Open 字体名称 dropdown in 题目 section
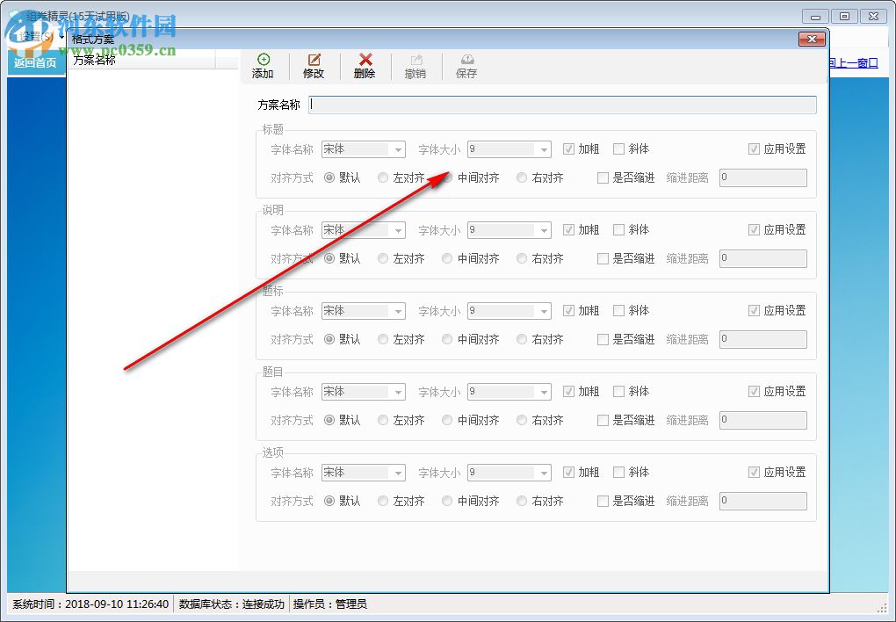Image resolution: width=896 pixels, height=622 pixels. [398, 392]
